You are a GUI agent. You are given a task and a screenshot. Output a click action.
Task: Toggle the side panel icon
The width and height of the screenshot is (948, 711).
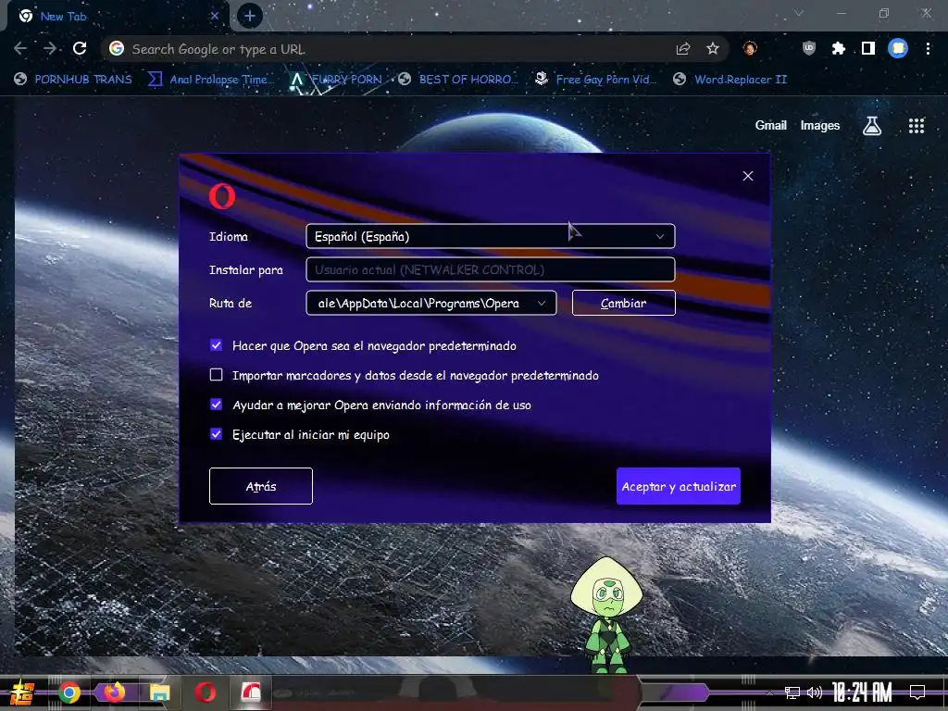tap(868, 48)
